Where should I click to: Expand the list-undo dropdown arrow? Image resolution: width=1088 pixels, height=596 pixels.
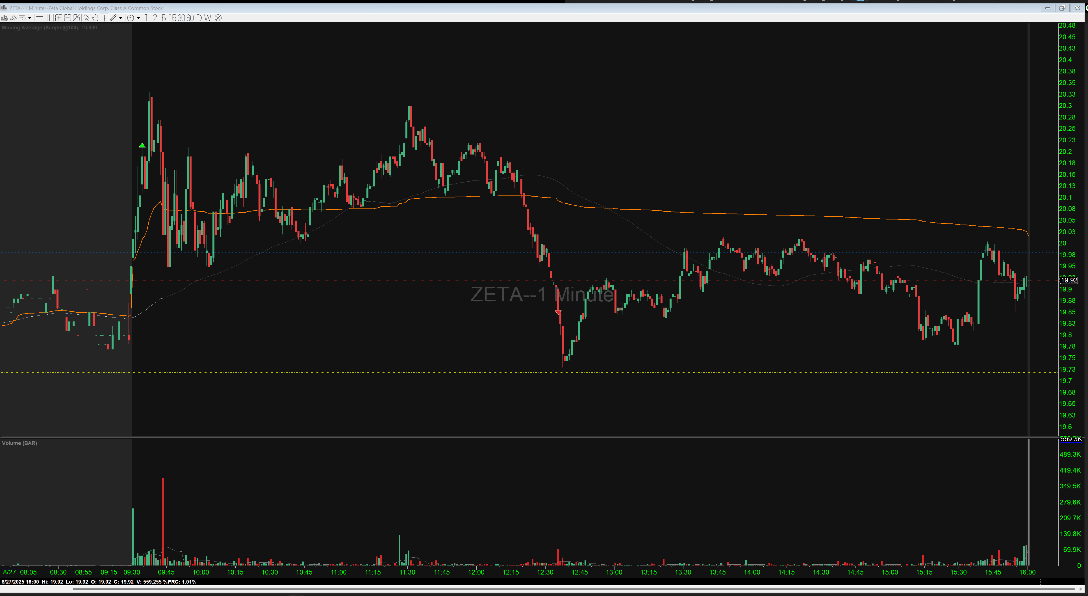[x=30, y=18]
